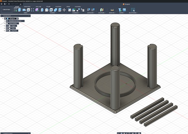Switch to the SURFACIQUE tab
This screenshot has width=188, height=134.
tap(27, 7)
